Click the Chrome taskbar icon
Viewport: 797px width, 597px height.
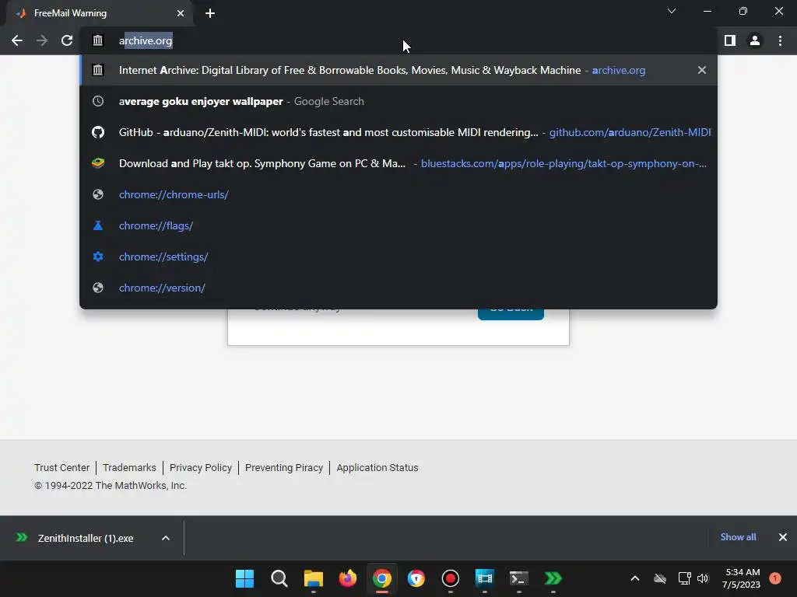(x=382, y=578)
